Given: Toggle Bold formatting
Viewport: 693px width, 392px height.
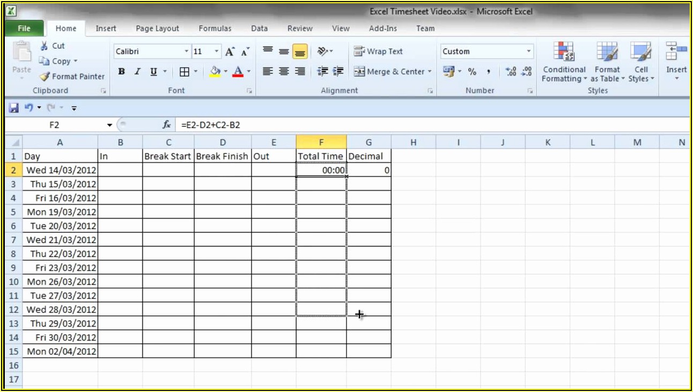Looking at the screenshot, I should click(x=122, y=71).
